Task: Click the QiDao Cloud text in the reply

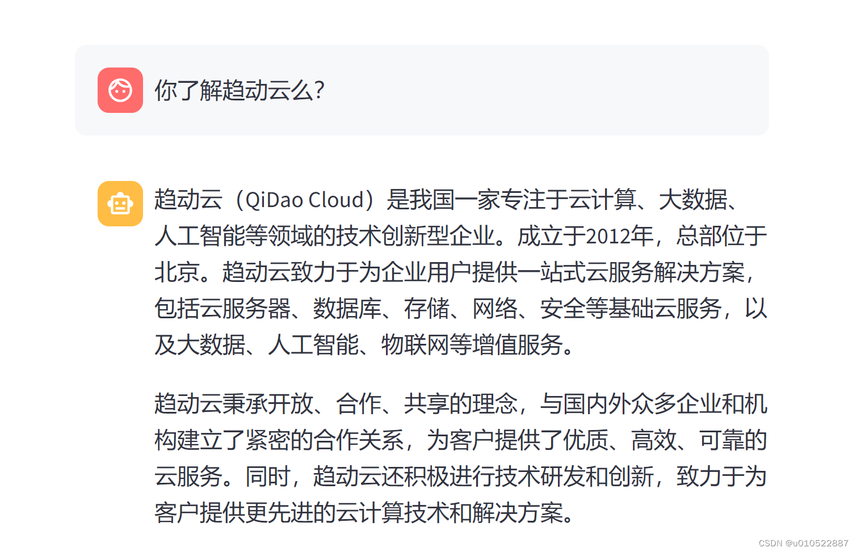Action: (304, 200)
